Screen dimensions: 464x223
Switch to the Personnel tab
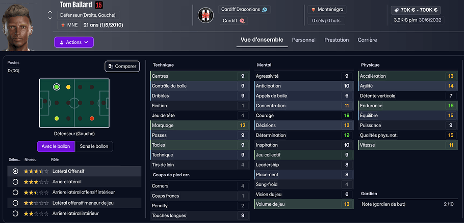pos(303,40)
